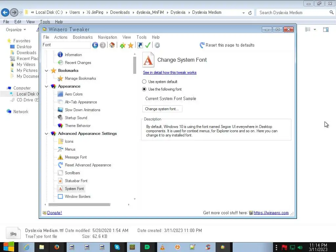This screenshot has height=252, width=336.
Task: Open Navigation menu in Winaero Tweaker
Action: click(107, 37)
